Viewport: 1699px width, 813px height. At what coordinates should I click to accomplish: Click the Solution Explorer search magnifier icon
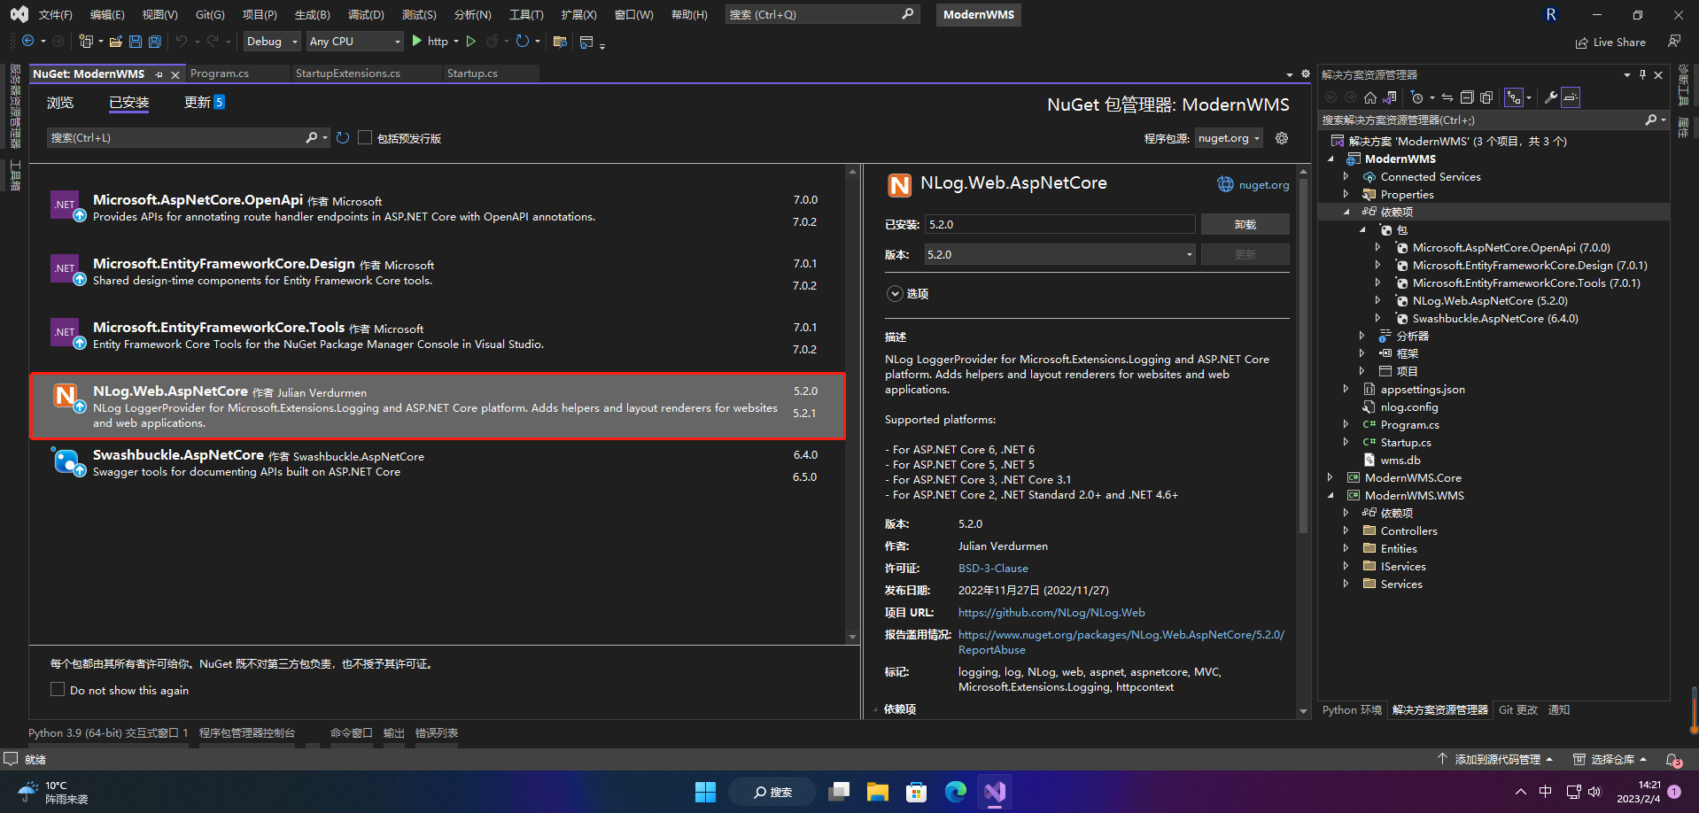point(1650,120)
